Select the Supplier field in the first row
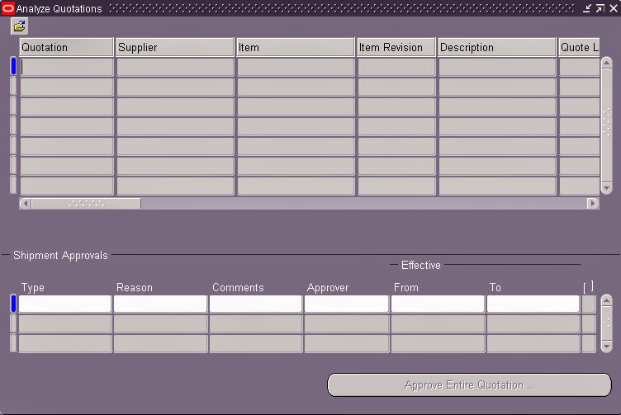 coord(175,67)
